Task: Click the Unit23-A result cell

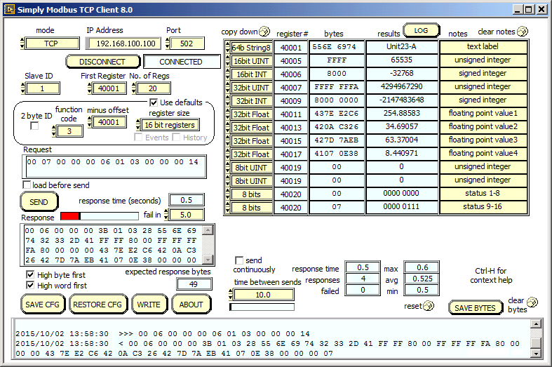Action: click(x=402, y=46)
